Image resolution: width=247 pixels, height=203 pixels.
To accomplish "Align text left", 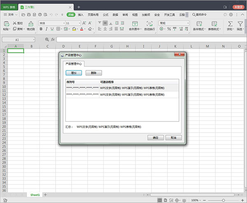I will tap(100, 29).
